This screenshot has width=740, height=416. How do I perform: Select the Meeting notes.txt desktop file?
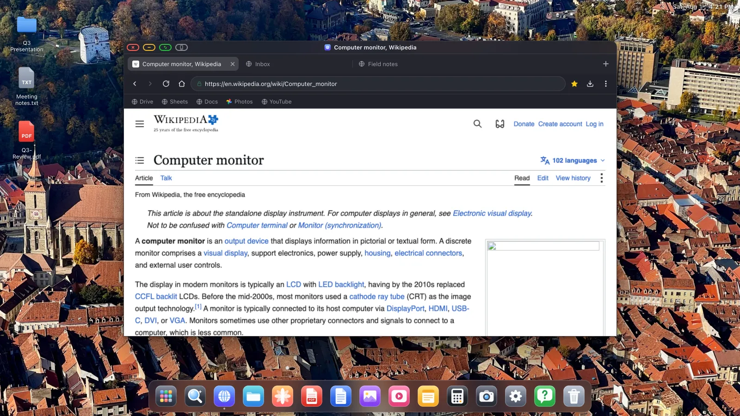tap(27, 86)
